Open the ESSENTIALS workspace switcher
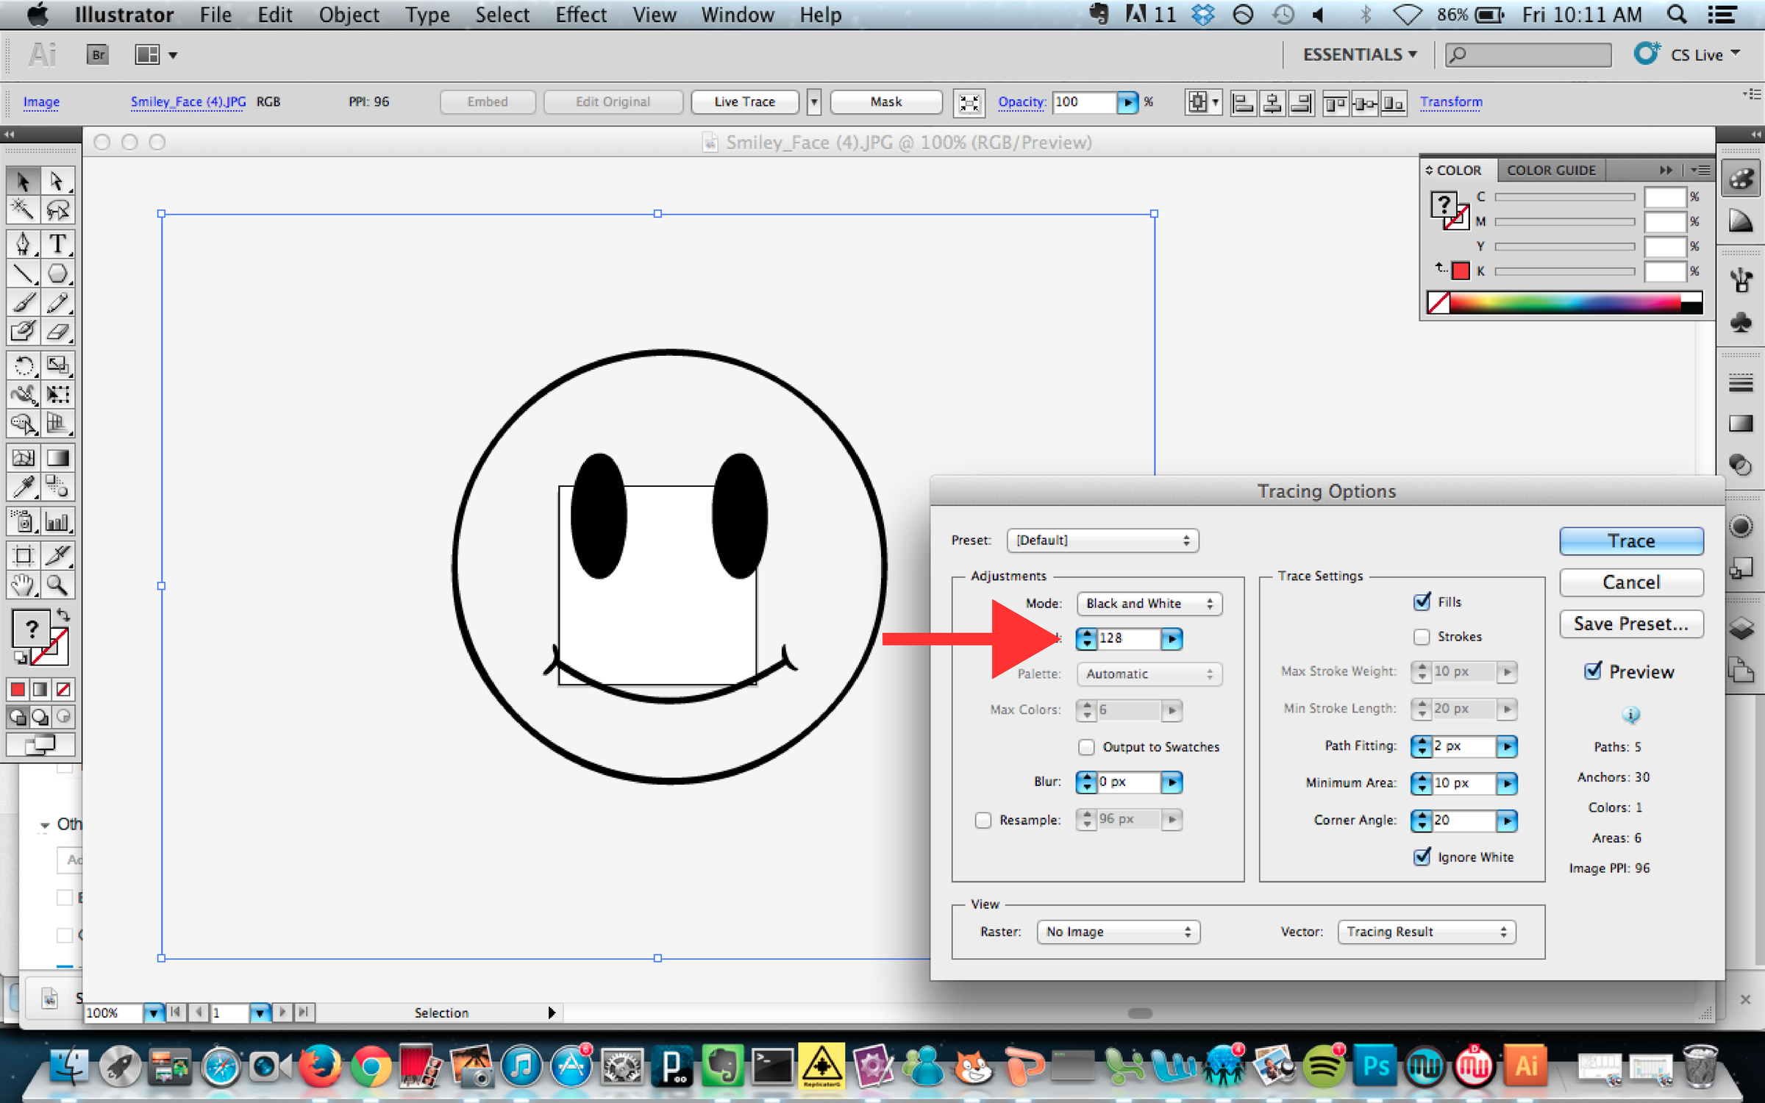This screenshot has height=1103, width=1765. (x=1360, y=55)
